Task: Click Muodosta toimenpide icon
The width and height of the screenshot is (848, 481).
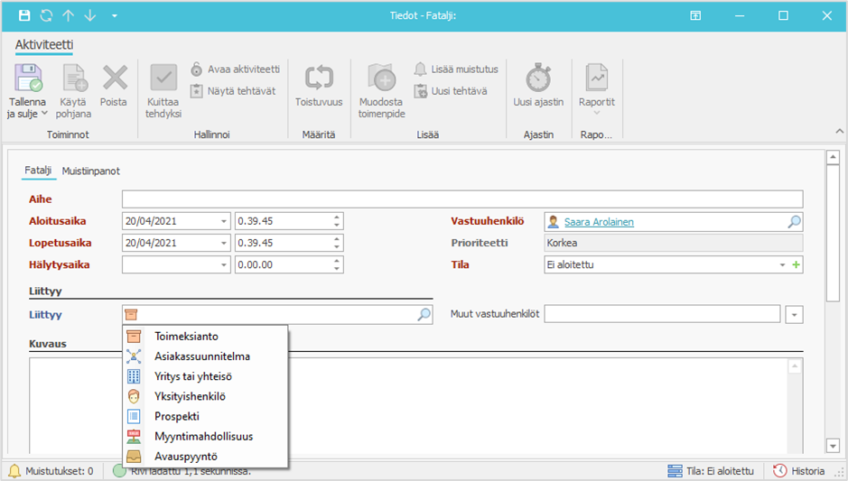Action: [381, 79]
